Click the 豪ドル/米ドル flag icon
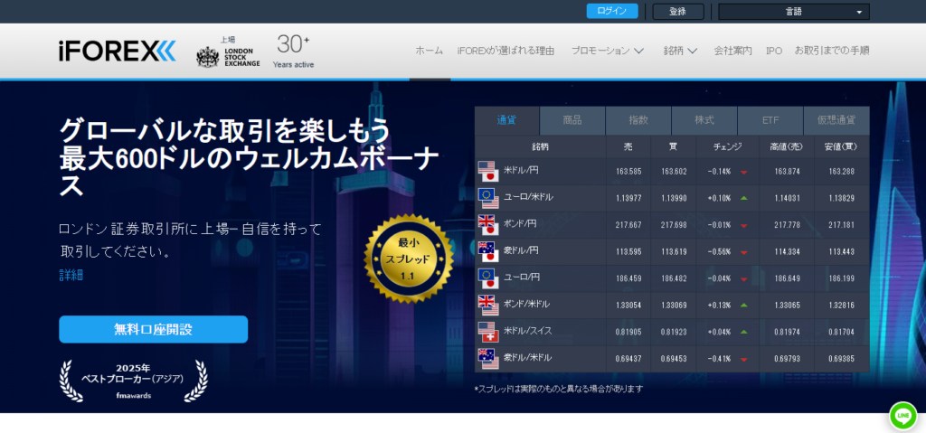 [x=488, y=359]
